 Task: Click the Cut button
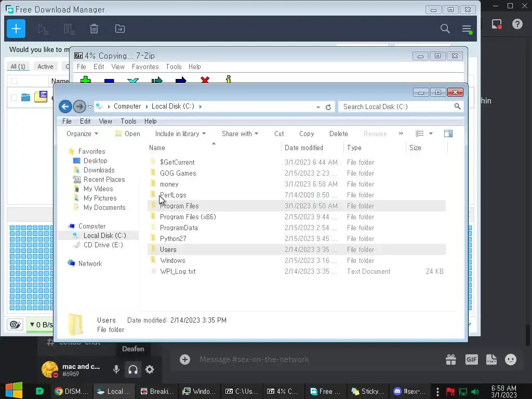279,134
